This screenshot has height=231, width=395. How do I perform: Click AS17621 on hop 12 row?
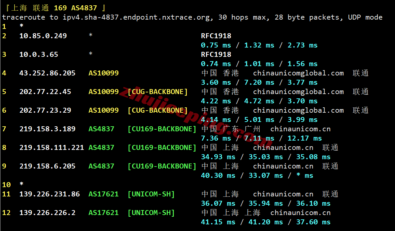(x=103, y=213)
